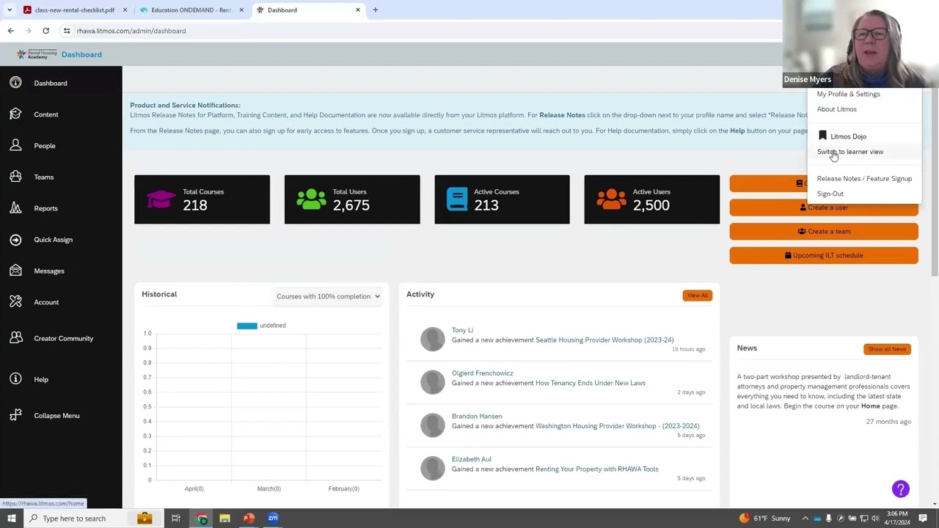
Task: Click the Create a user button
Action: [824, 208]
